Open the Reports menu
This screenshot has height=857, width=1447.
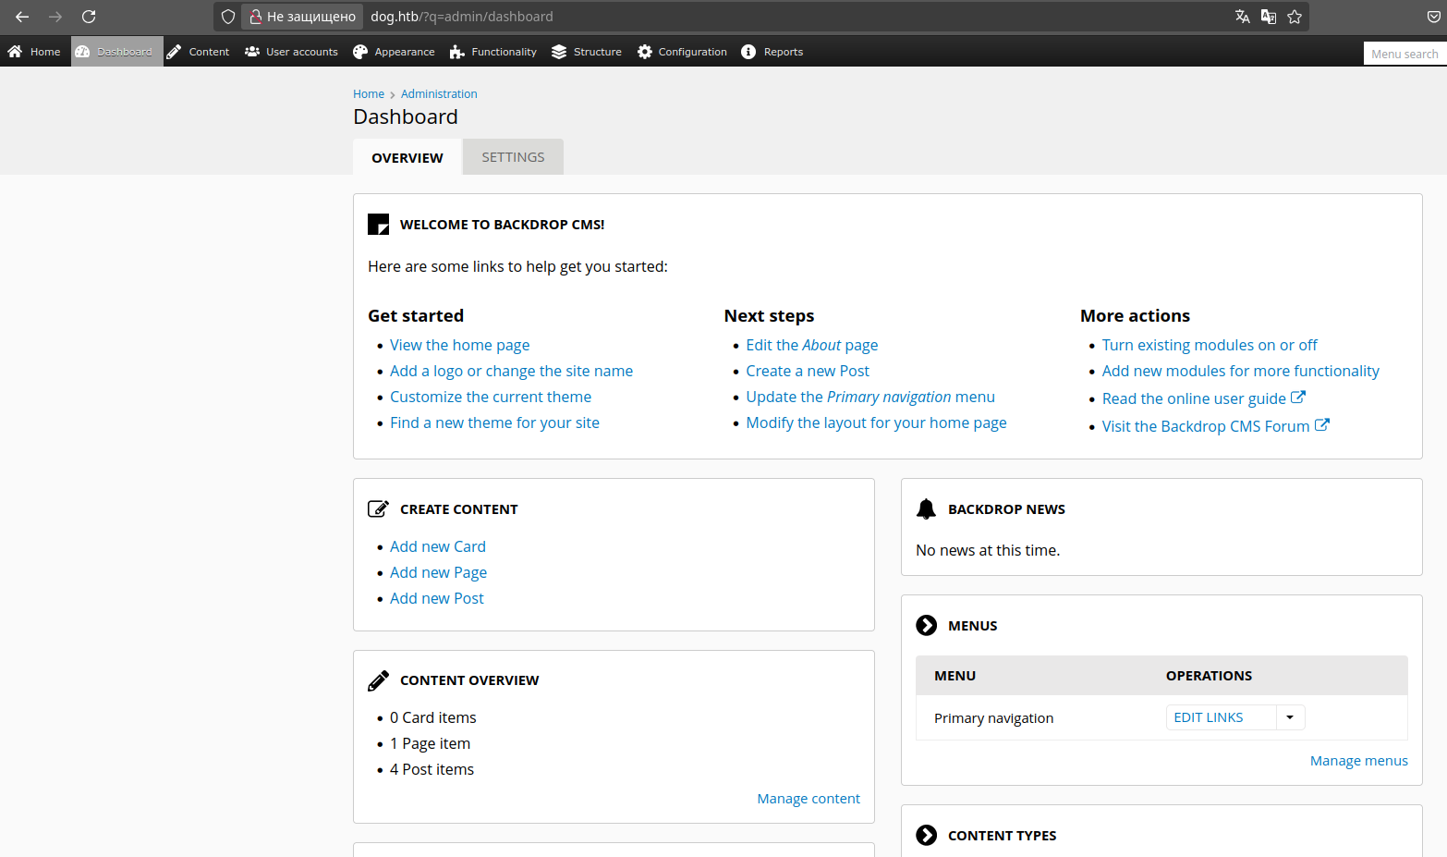coord(784,52)
